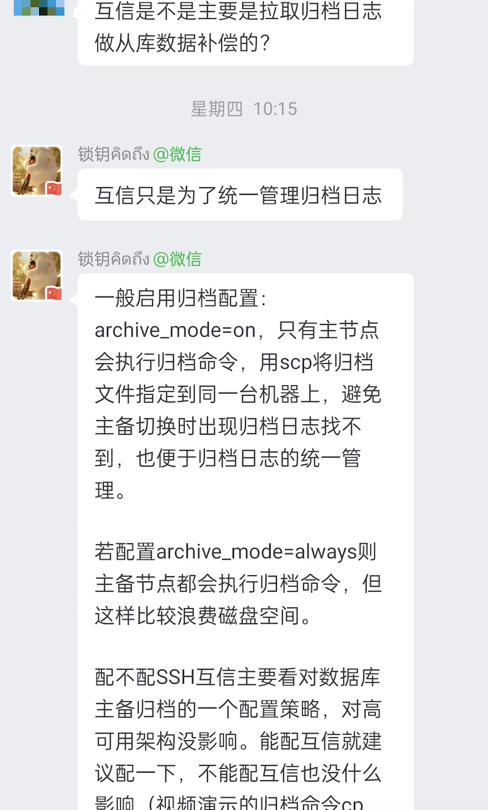Viewport: 488px width, 810px height.
Task: Tap the @微信 label above the short message
Action: click(x=177, y=154)
